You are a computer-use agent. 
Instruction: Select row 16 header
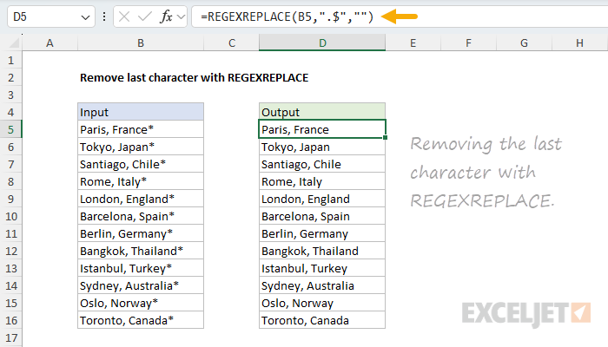10,320
